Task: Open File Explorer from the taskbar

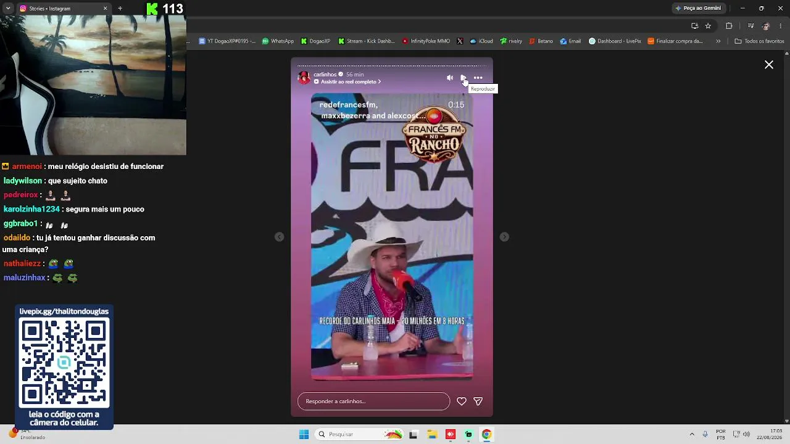Action: (432, 434)
